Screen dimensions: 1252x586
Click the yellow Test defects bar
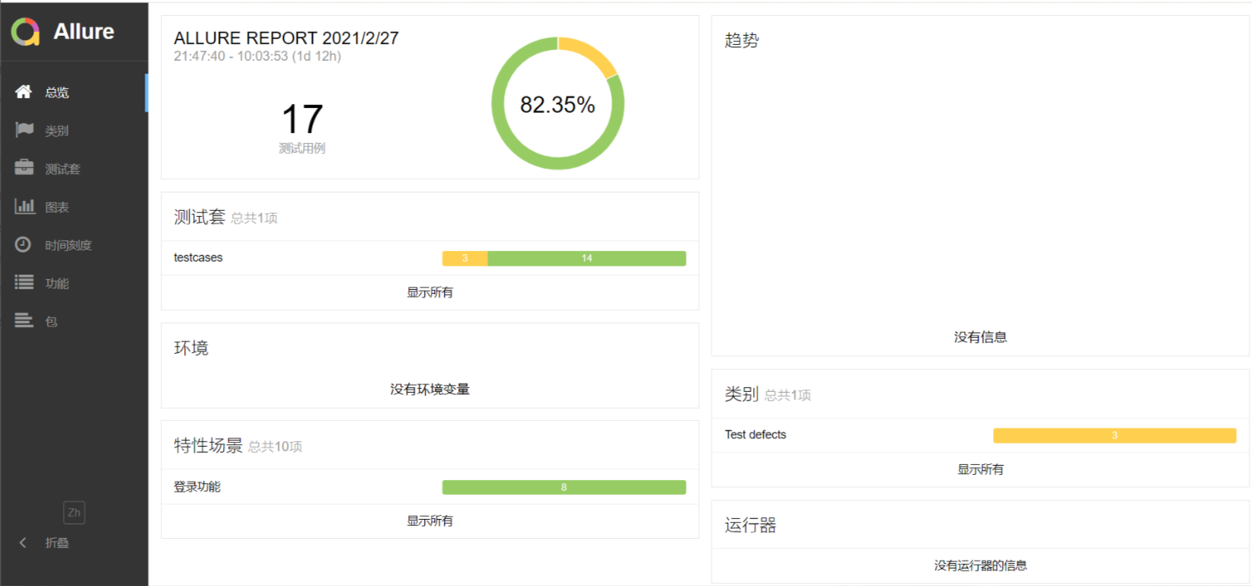(x=1114, y=435)
